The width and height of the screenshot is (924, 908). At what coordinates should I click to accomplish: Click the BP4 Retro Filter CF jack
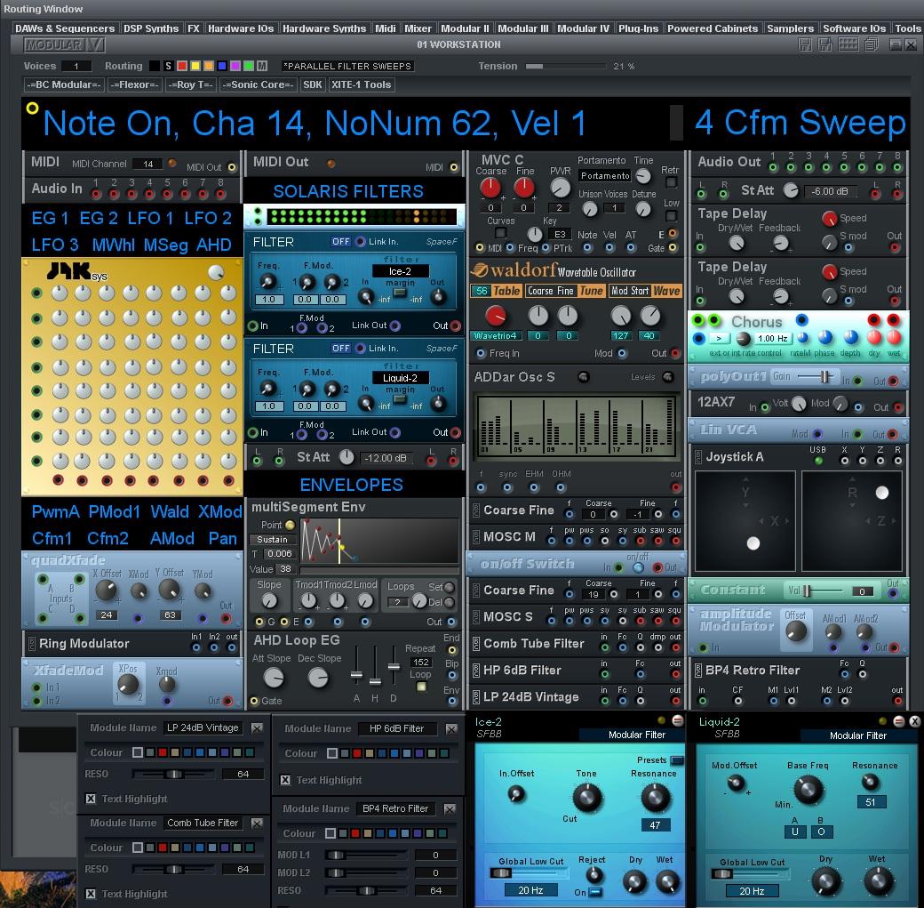(x=737, y=700)
